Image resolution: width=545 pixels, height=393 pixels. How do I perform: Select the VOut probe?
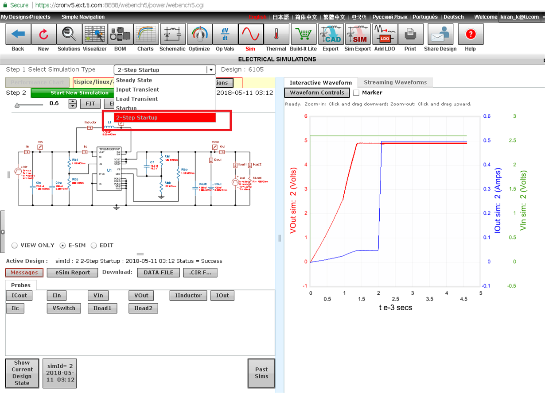click(141, 296)
